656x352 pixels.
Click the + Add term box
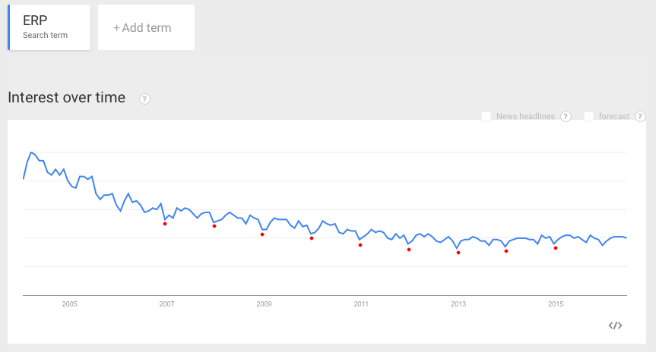pyautogui.click(x=146, y=28)
